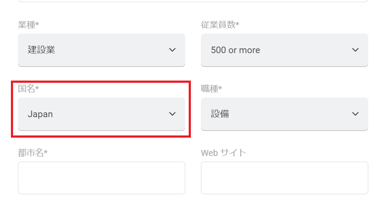This screenshot has height=206, width=387.
Task: Click the chevron arrow in the 業種 dropdown
Action: coord(172,50)
